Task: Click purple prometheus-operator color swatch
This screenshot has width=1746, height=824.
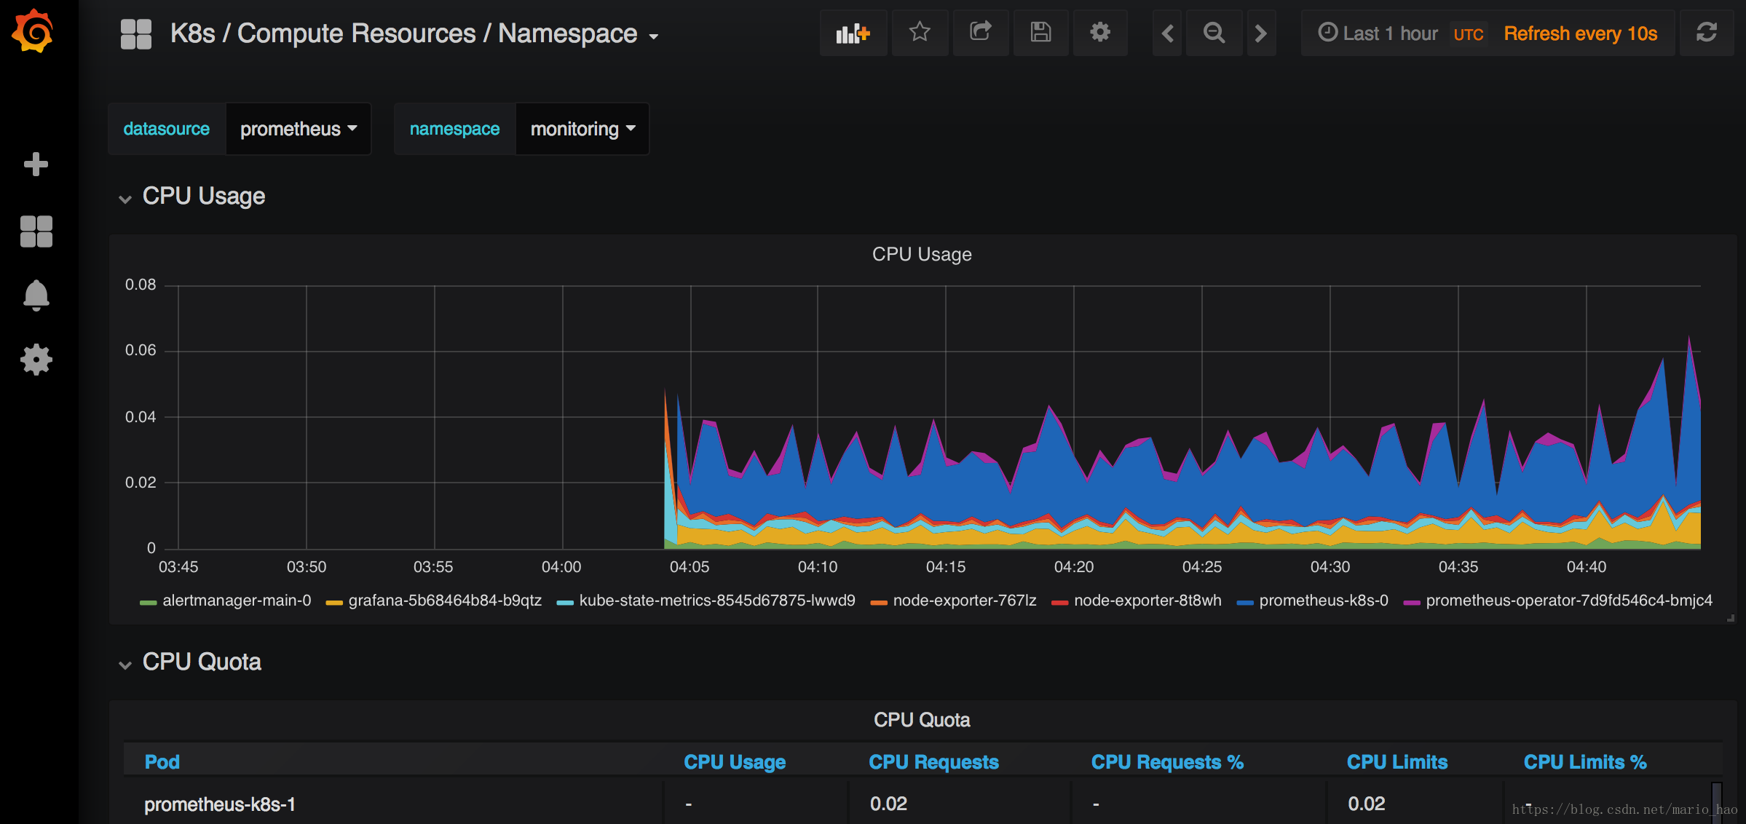Action: click(1412, 603)
